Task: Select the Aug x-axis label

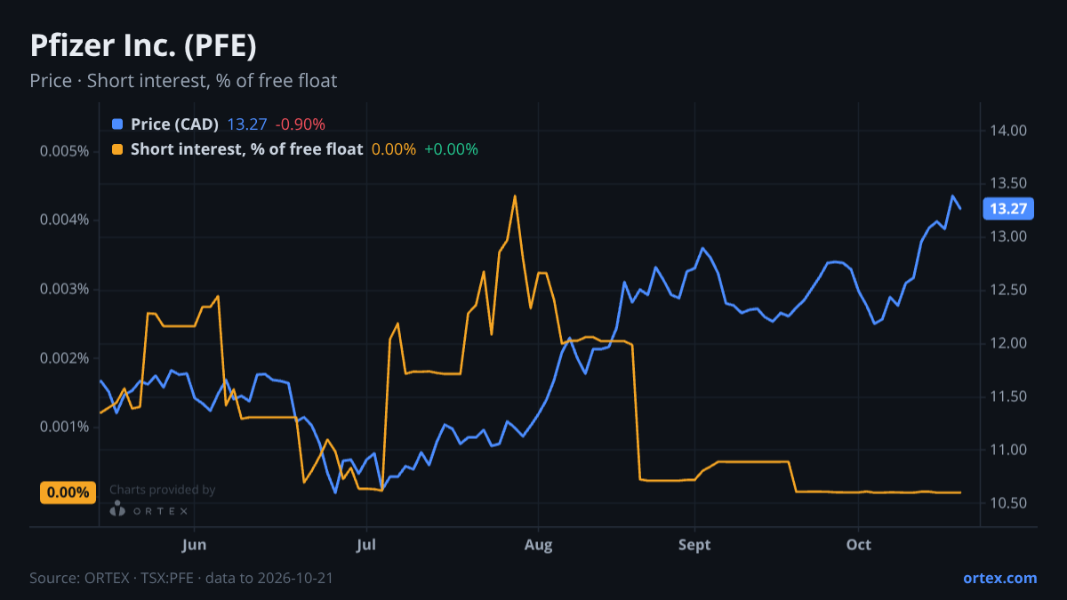Action: click(x=538, y=545)
